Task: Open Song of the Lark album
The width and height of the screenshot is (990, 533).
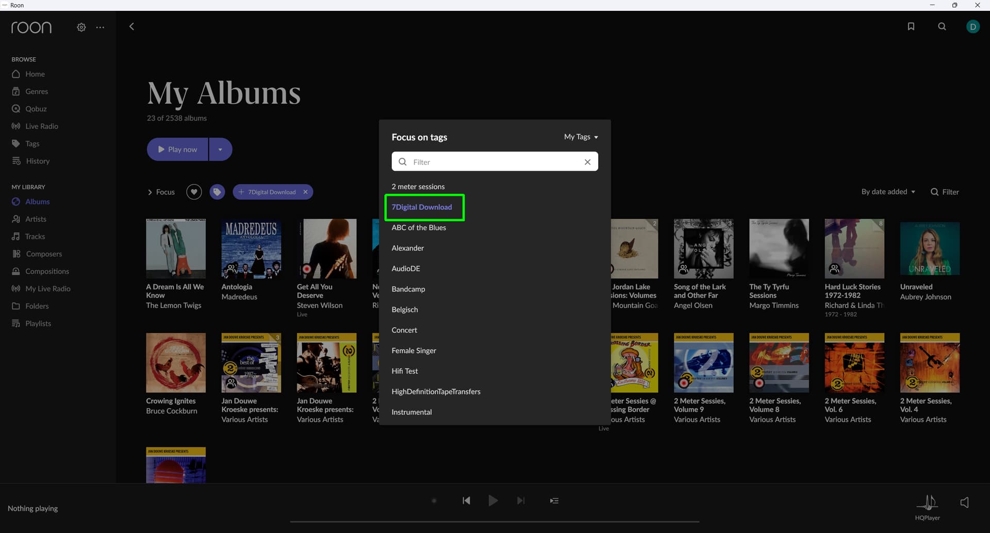Action: pos(703,249)
